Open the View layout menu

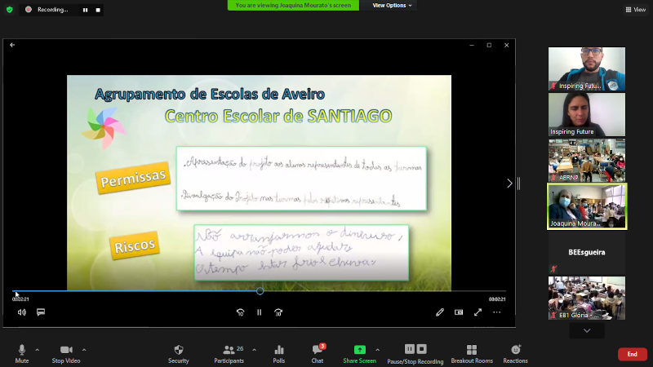point(636,10)
